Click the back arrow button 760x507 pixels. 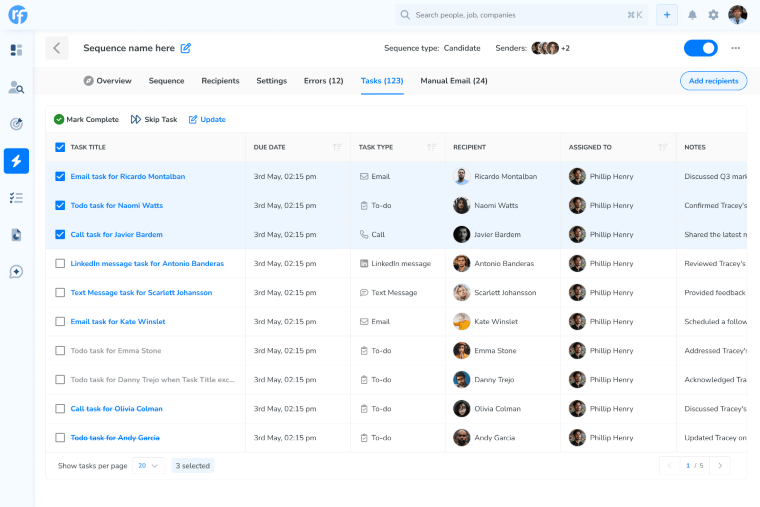coord(57,48)
